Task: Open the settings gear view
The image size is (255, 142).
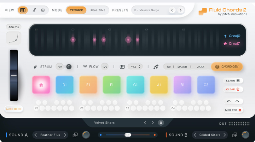Action: (43, 10)
